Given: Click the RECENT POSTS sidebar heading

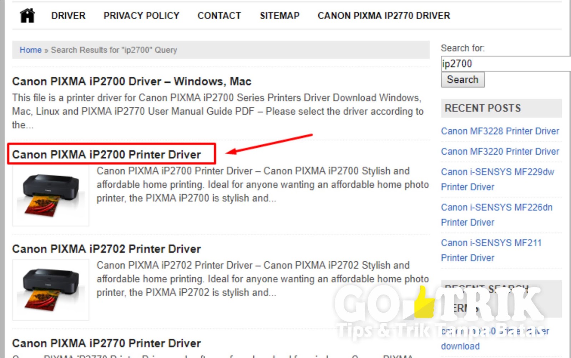Looking at the screenshot, I should (x=482, y=108).
